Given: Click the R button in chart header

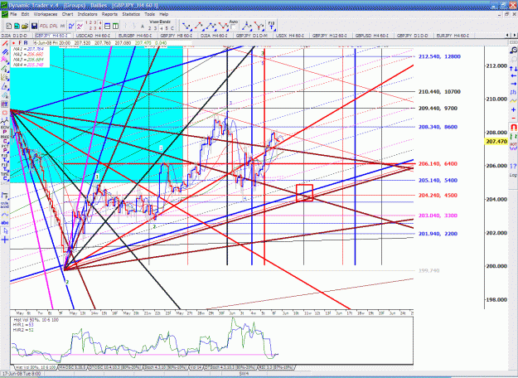Looking at the screenshot, I should [x=26, y=43].
